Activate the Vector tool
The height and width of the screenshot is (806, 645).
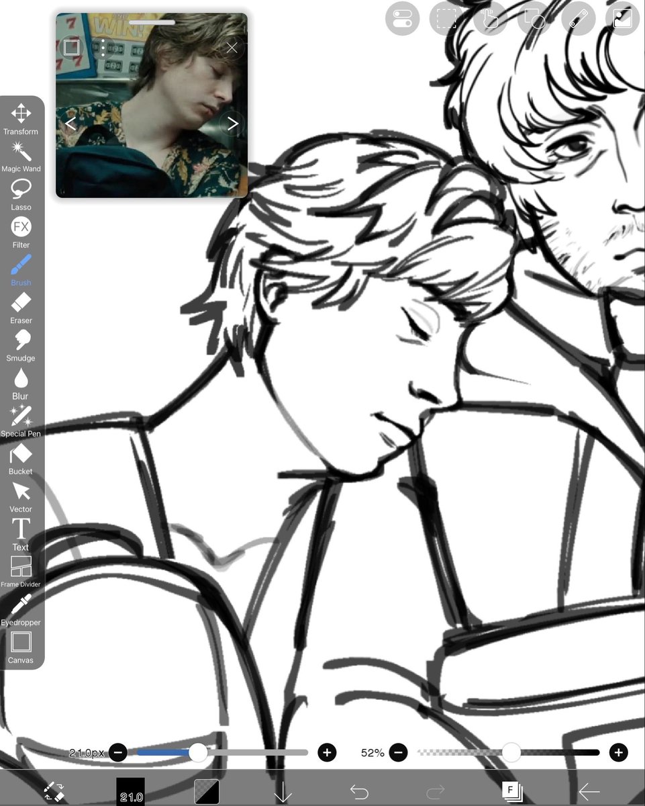click(x=21, y=496)
